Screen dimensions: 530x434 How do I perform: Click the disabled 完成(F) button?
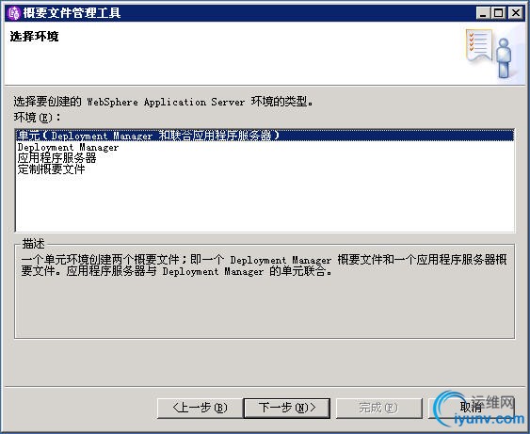pyautogui.click(x=379, y=408)
